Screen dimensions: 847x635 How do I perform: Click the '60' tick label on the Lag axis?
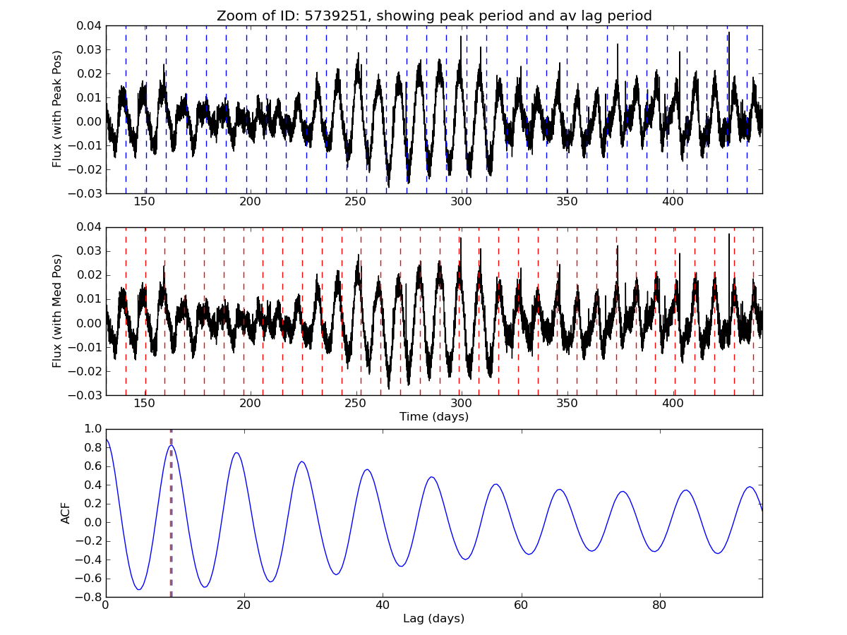(x=521, y=606)
